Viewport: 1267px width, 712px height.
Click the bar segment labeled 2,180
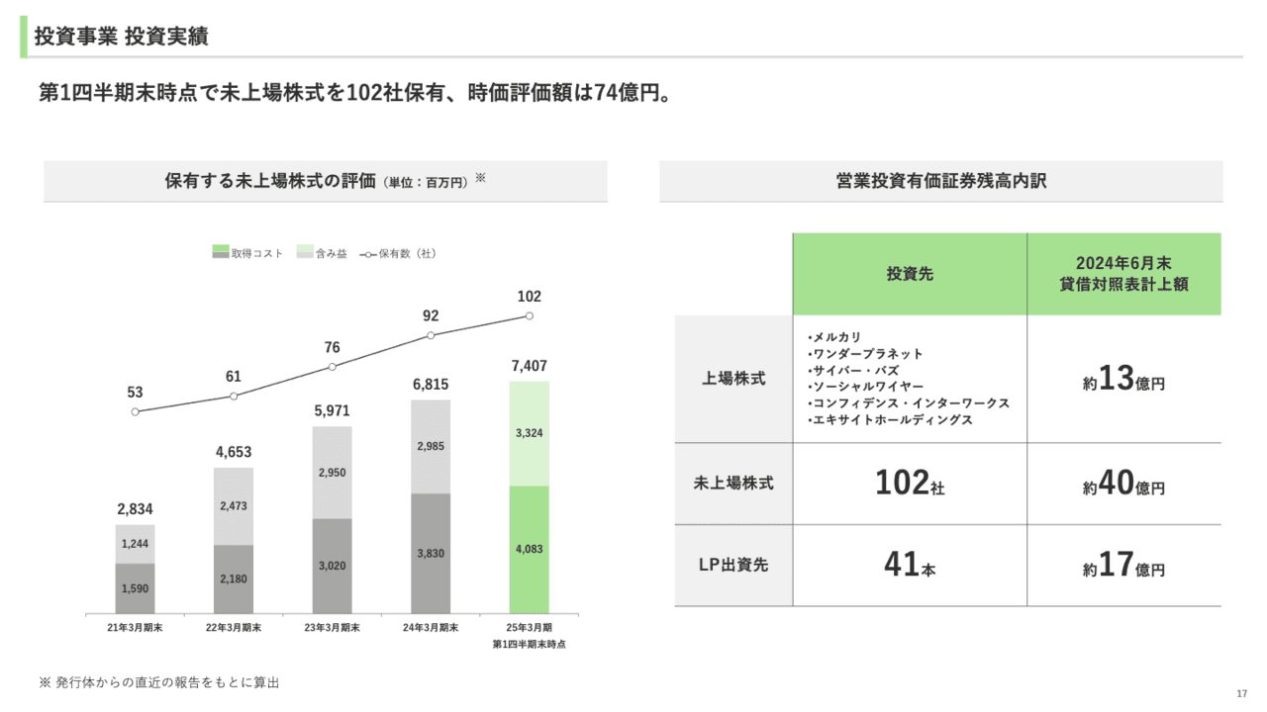tap(234, 578)
